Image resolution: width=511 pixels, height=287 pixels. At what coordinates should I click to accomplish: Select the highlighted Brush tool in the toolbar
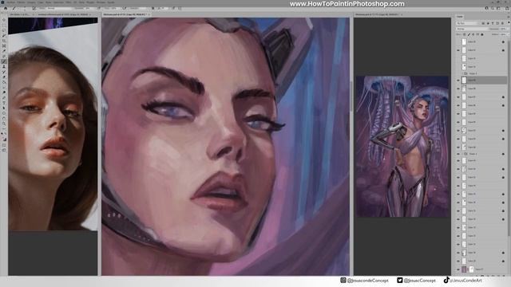tap(4, 61)
